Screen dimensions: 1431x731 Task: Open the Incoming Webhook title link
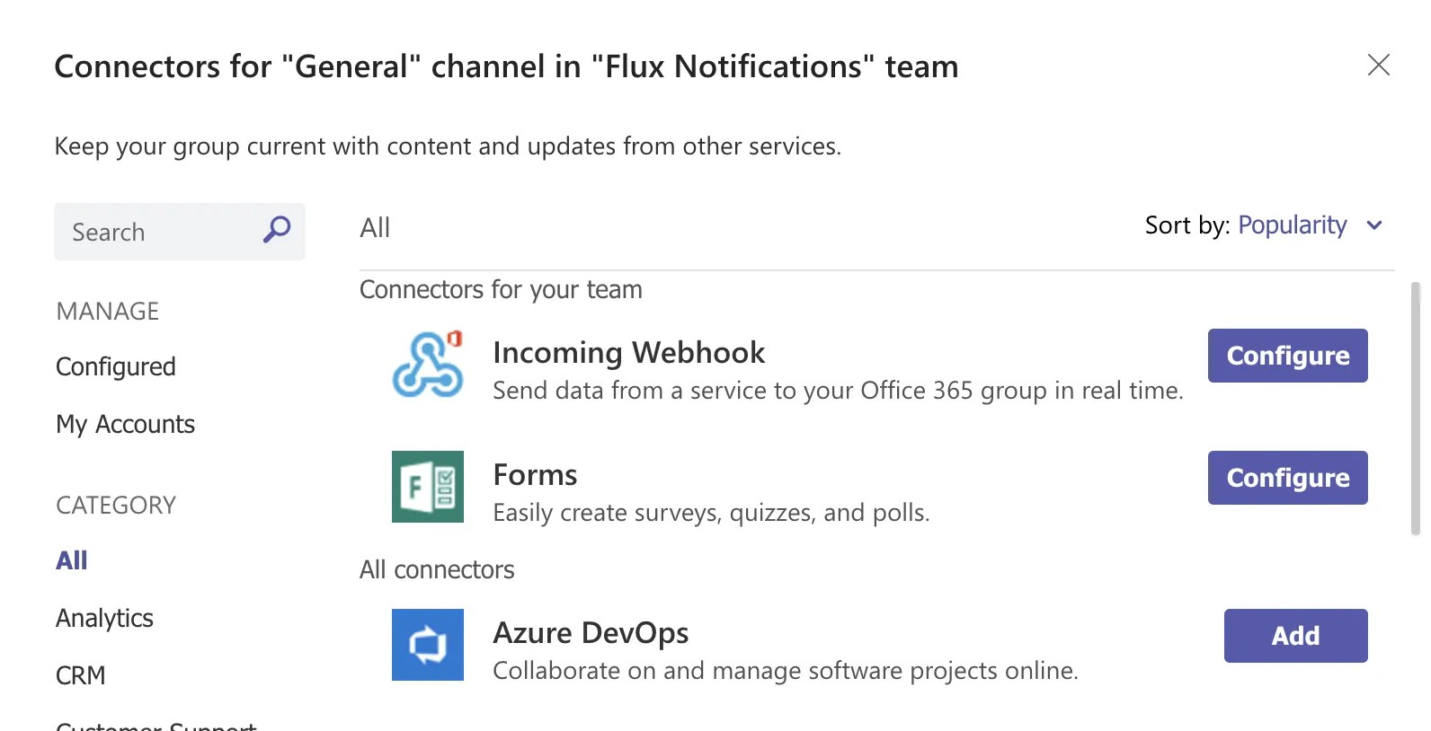629,353
